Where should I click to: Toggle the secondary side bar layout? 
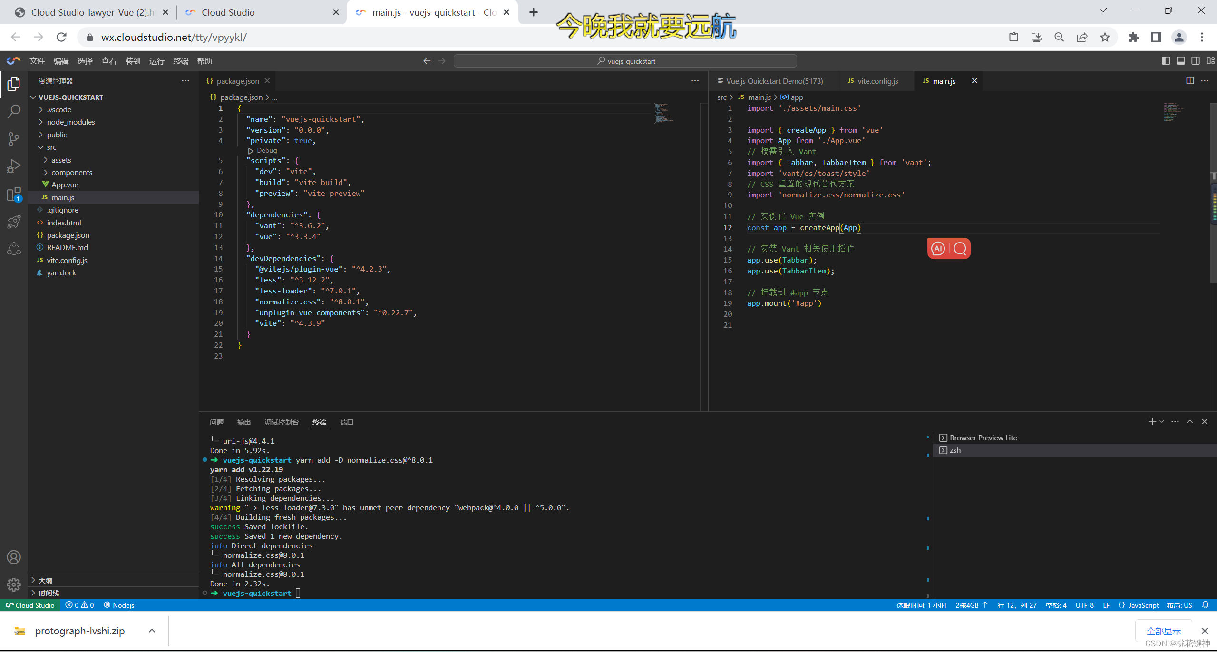(1195, 61)
